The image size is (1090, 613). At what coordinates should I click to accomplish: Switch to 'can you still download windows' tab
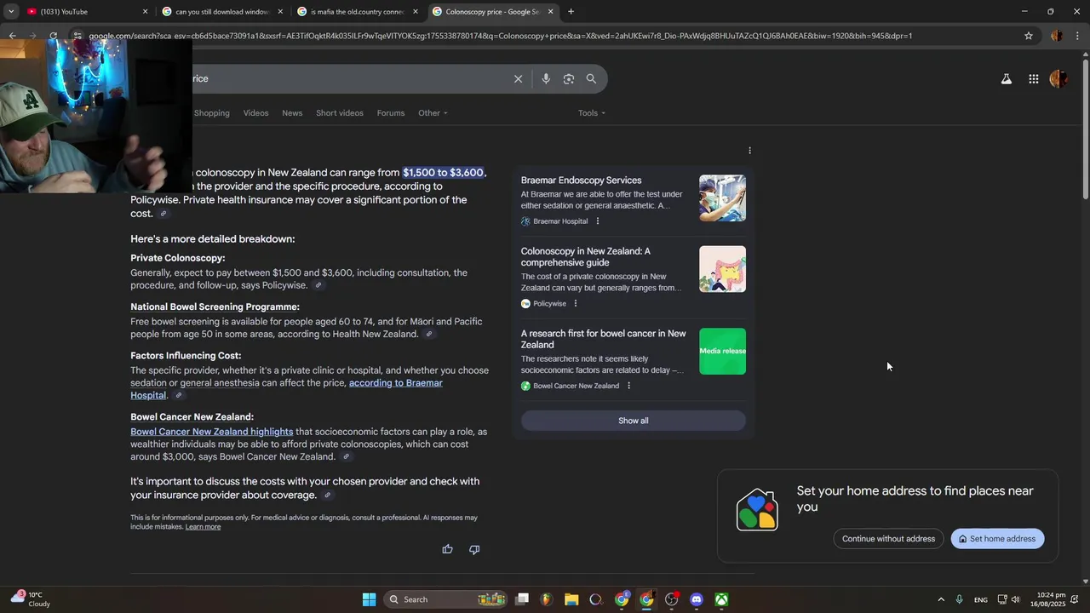point(221,12)
